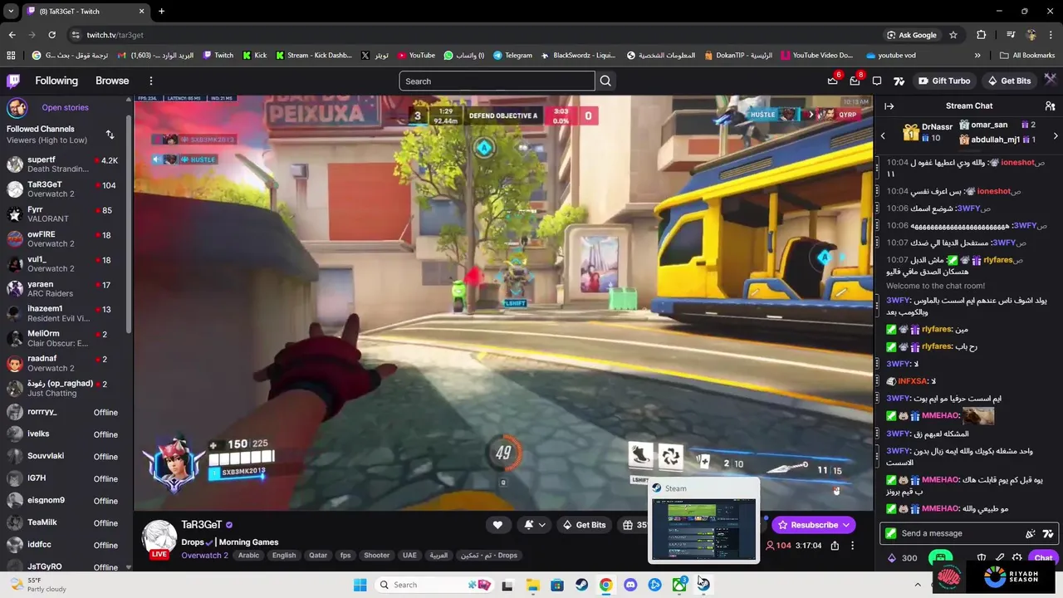Click the Arabic stream tag
Viewport: 1063px width, 598px height.
point(249,556)
